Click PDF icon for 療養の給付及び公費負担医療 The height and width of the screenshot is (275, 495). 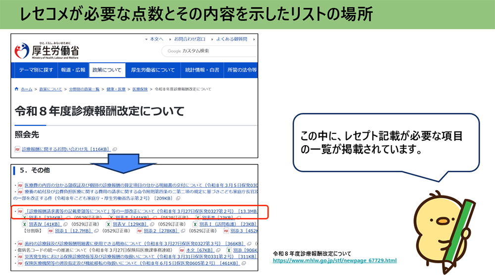click(x=20, y=192)
